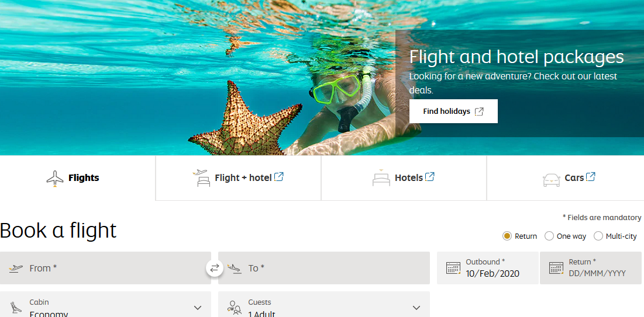Click the To destination input field
The image size is (644, 317).
324,268
